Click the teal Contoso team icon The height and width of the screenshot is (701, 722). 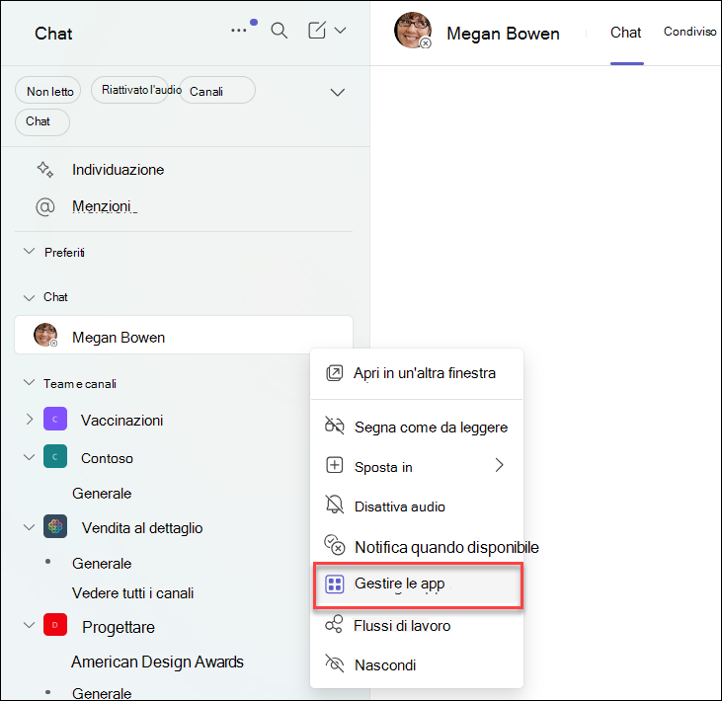55,456
